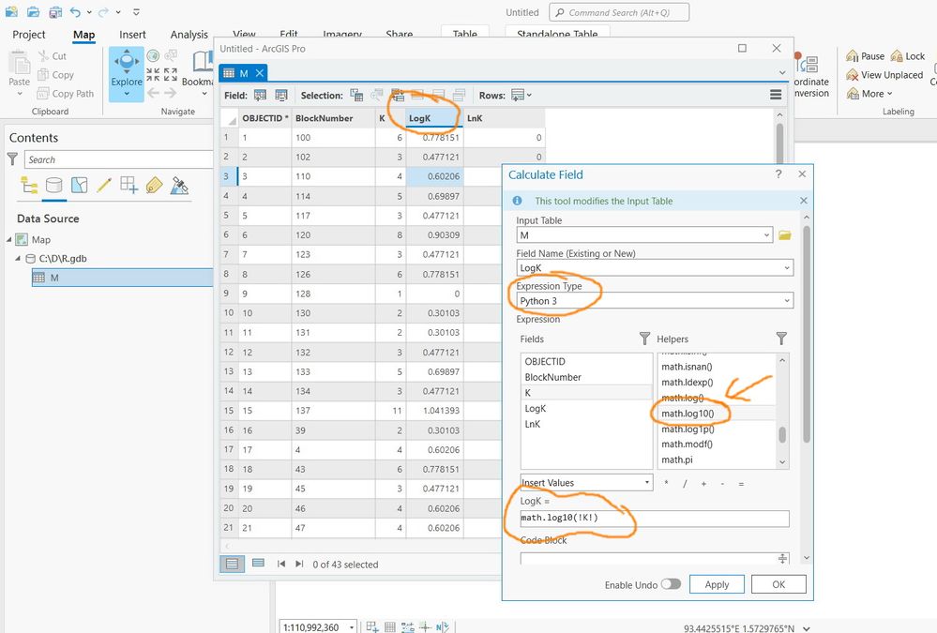Click the Fixed Zoom Out arrows icon

[171, 74]
